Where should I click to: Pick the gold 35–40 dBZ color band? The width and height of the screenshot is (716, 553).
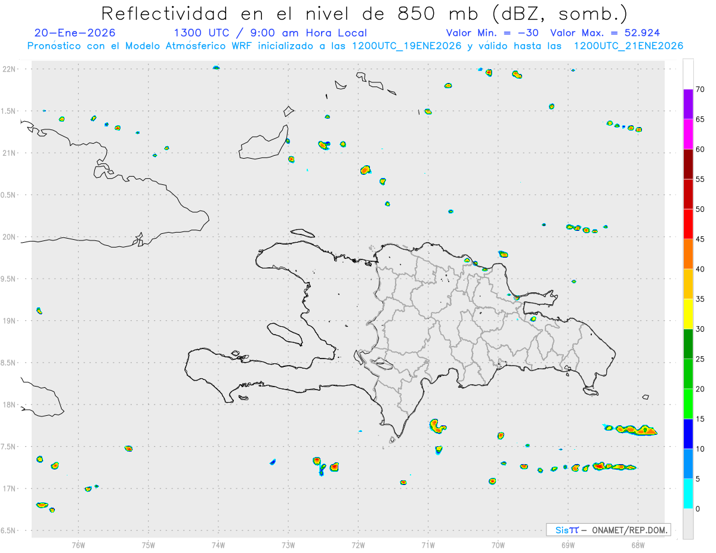point(688,284)
